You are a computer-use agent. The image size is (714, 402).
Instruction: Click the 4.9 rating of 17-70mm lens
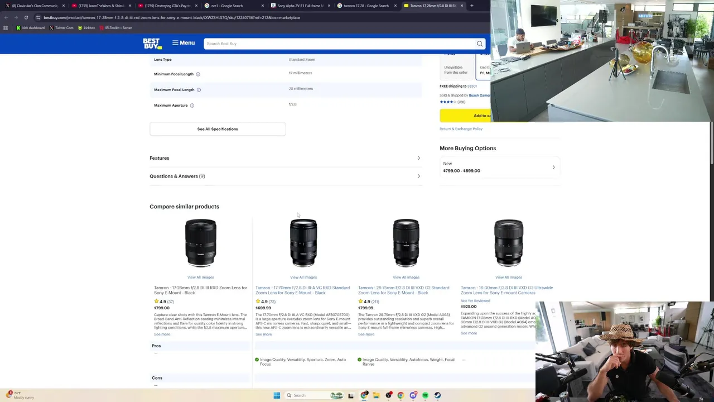(266, 301)
